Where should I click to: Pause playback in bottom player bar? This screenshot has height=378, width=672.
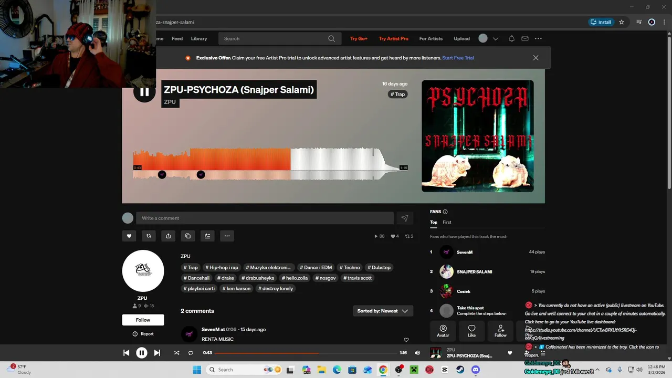click(x=142, y=353)
